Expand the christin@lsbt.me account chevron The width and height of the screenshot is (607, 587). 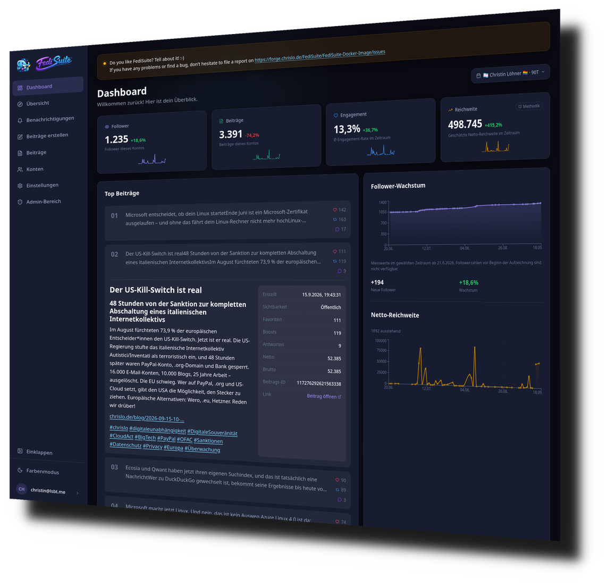tap(78, 493)
